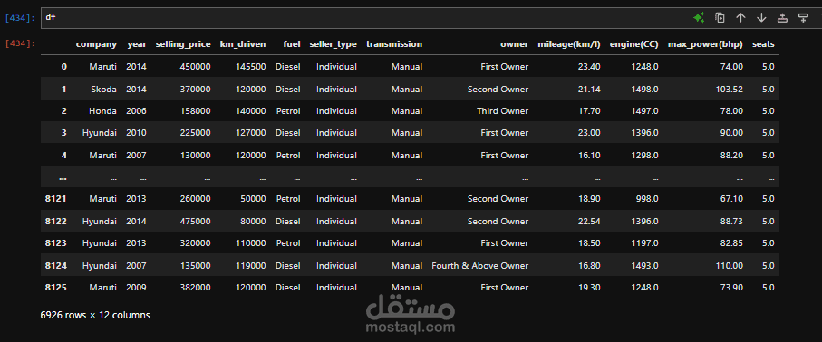Select row index 8123
This screenshot has width=822, height=342.
56,243
